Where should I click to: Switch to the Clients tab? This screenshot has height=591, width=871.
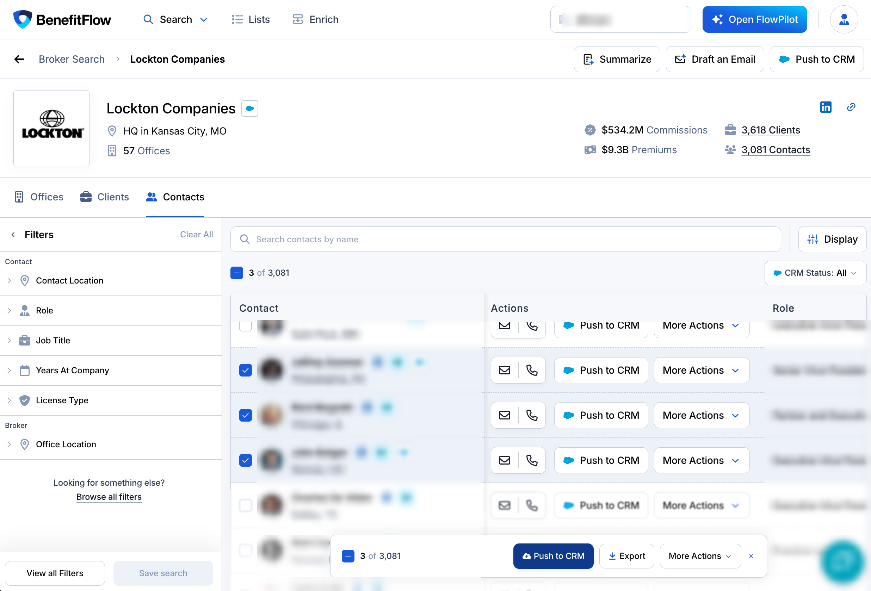pyautogui.click(x=105, y=197)
